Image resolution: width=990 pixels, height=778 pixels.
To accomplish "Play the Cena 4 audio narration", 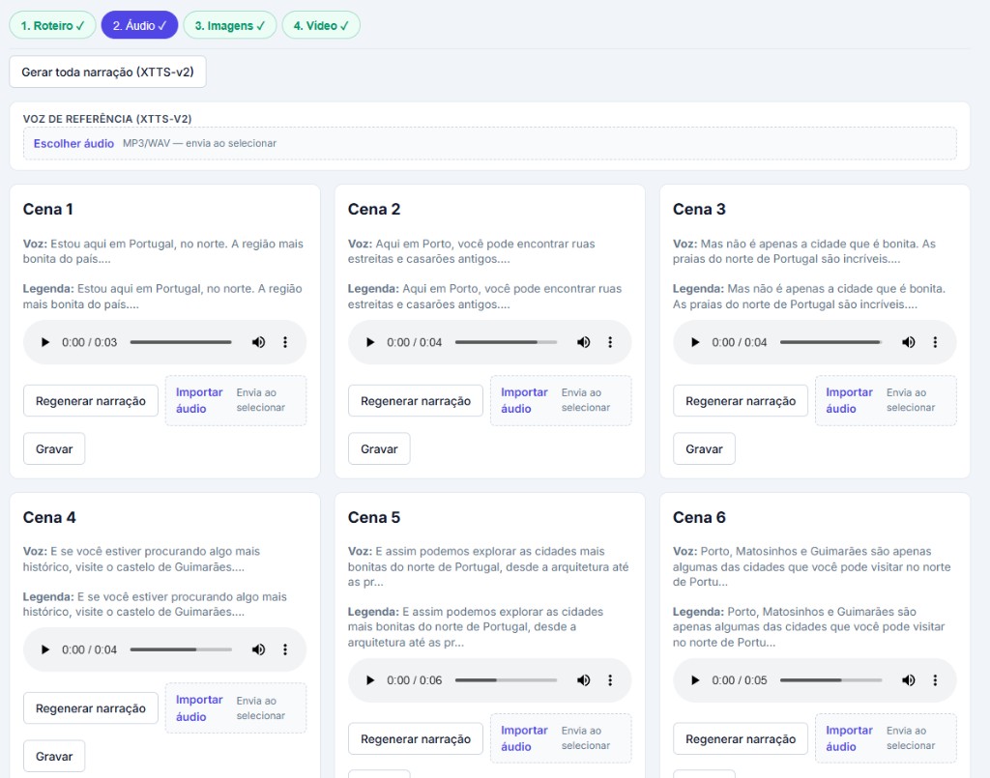I will point(44,649).
